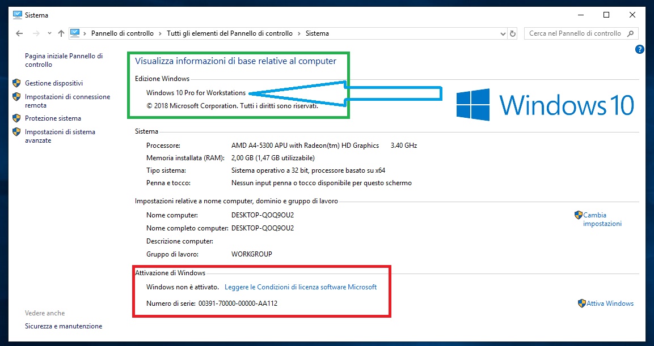Click the Sistema operativo a 32 bit text
The width and height of the screenshot is (654, 346).
pyautogui.click(x=308, y=170)
